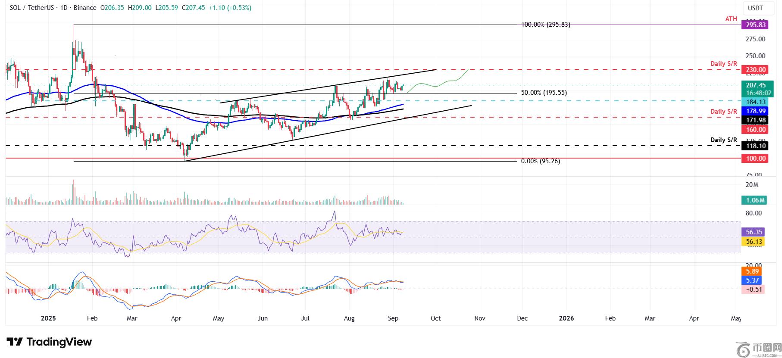Select the orange 5.89 MACD signal tag
The width and height of the screenshot is (782, 358).
[x=752, y=271]
